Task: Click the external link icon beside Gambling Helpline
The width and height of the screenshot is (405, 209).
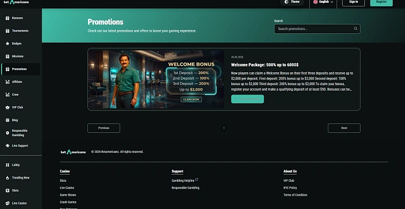Action: click(x=196, y=180)
